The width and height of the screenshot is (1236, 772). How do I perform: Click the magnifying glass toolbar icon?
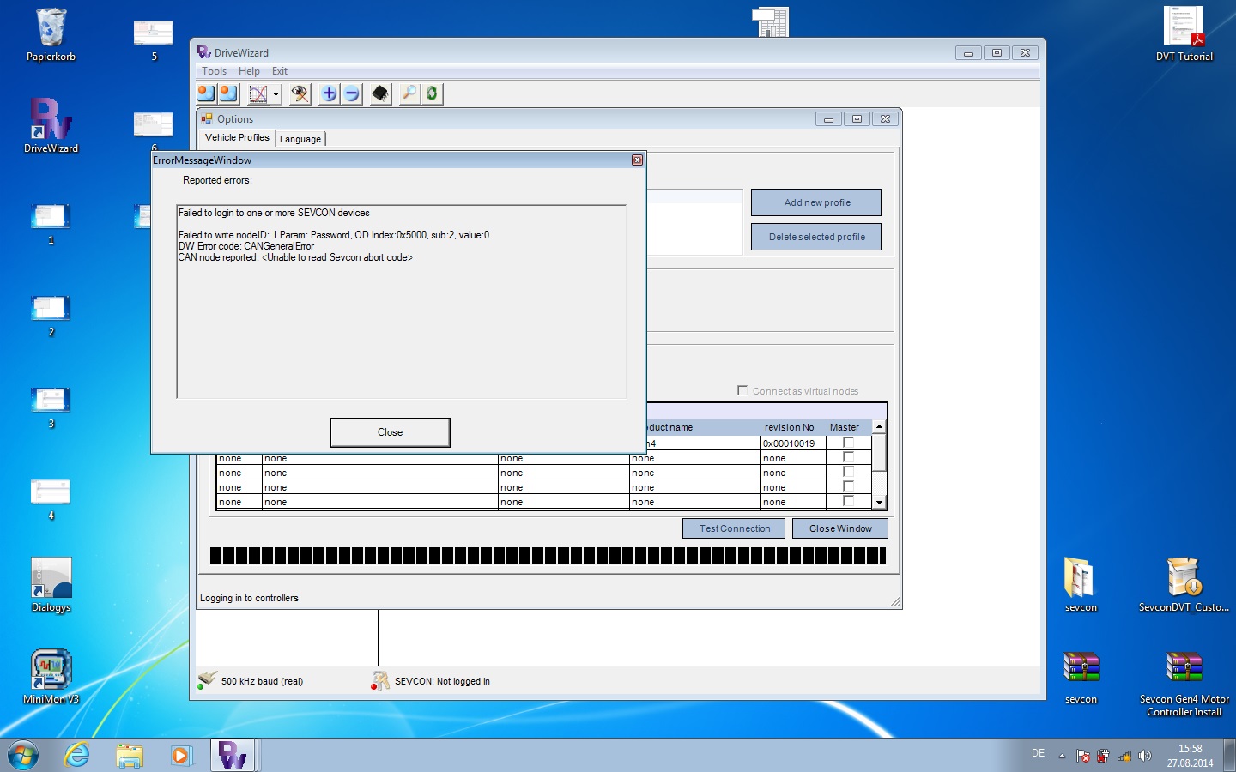(x=409, y=93)
